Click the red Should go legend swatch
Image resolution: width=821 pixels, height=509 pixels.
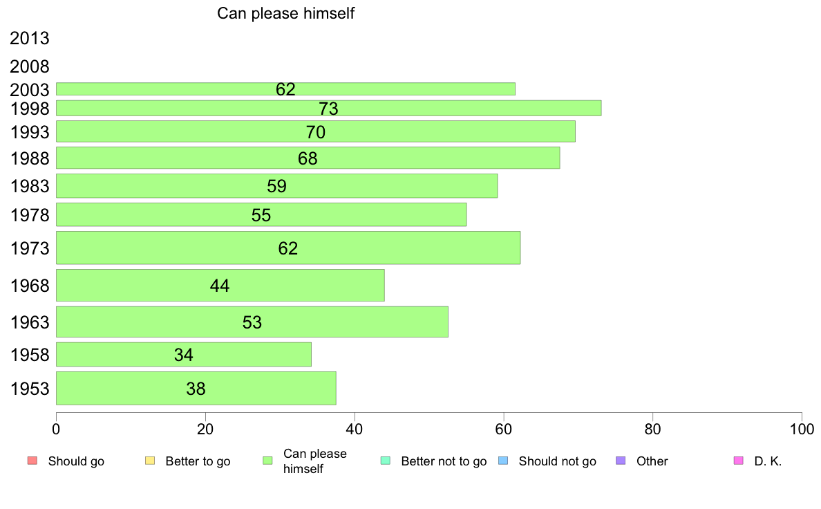32,461
